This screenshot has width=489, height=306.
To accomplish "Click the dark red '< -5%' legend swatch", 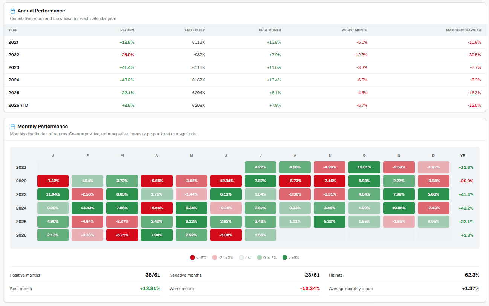I will click(193, 258).
